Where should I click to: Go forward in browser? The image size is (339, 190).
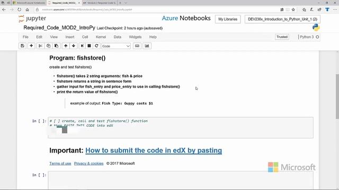[12, 9]
